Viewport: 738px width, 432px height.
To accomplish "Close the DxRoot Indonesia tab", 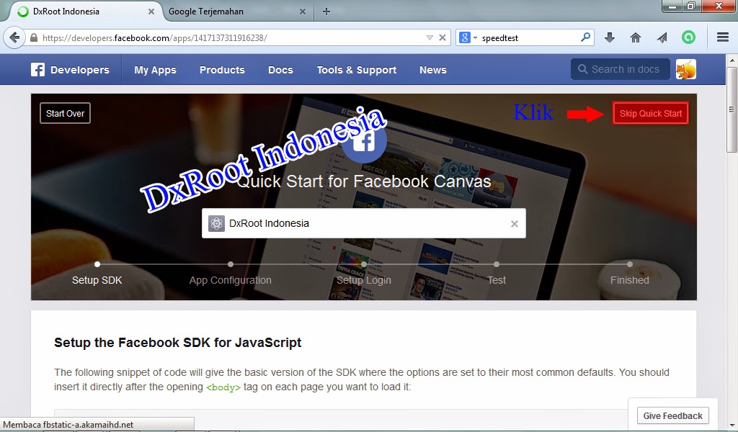I will point(151,12).
